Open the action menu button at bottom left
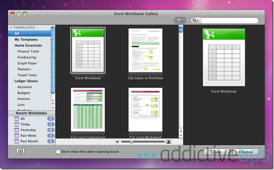274x170 pixels. [20, 151]
